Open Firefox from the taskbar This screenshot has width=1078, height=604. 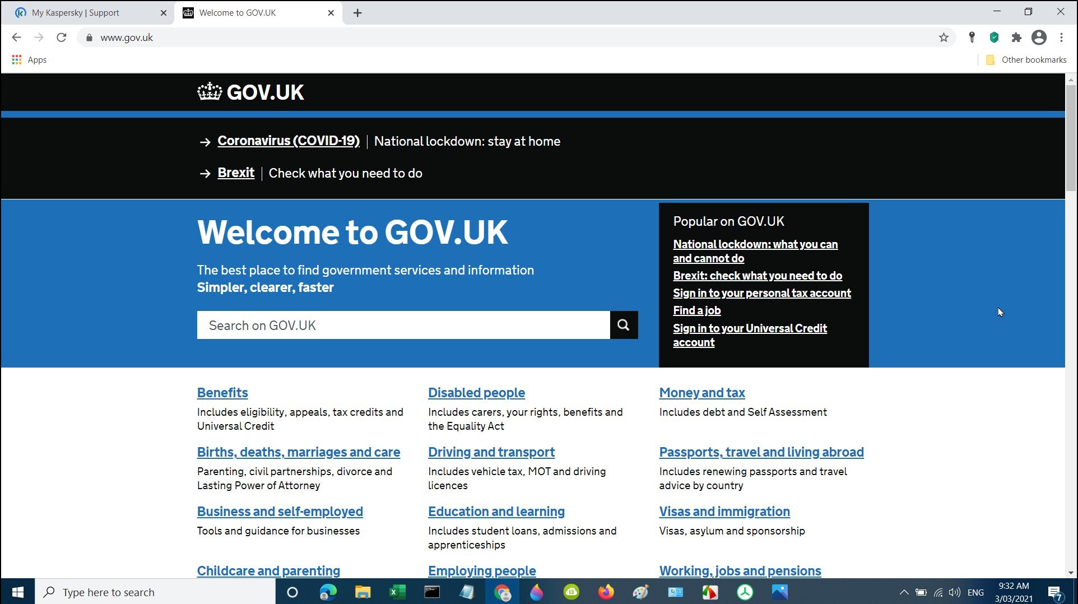[x=606, y=592]
